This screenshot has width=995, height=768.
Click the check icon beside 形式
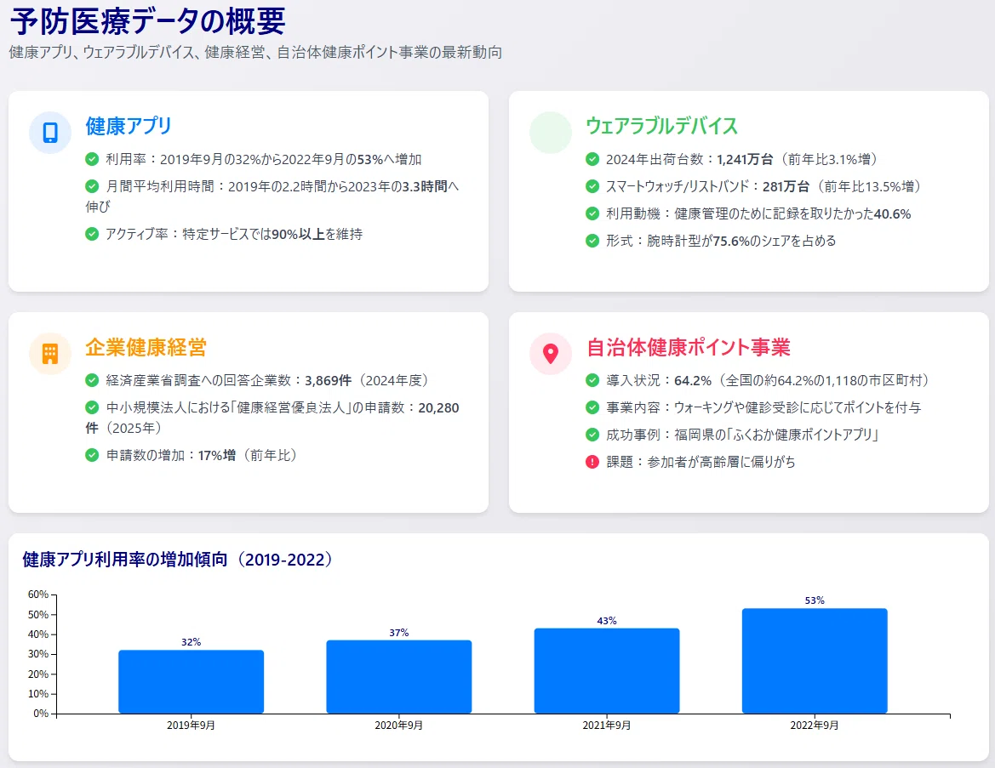(x=592, y=241)
